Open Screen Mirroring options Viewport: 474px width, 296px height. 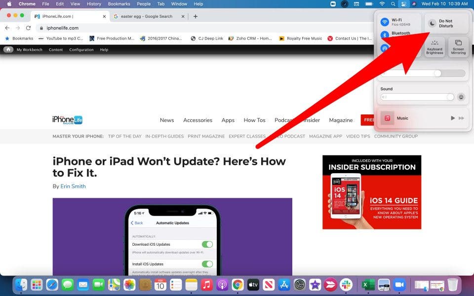458,47
